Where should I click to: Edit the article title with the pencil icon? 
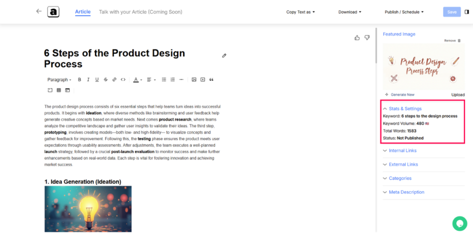(224, 56)
